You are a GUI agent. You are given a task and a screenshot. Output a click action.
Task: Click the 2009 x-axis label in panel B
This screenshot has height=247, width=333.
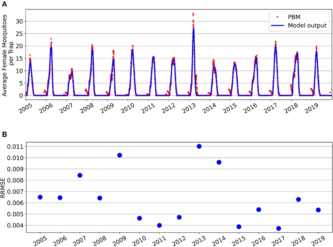coord(119,241)
